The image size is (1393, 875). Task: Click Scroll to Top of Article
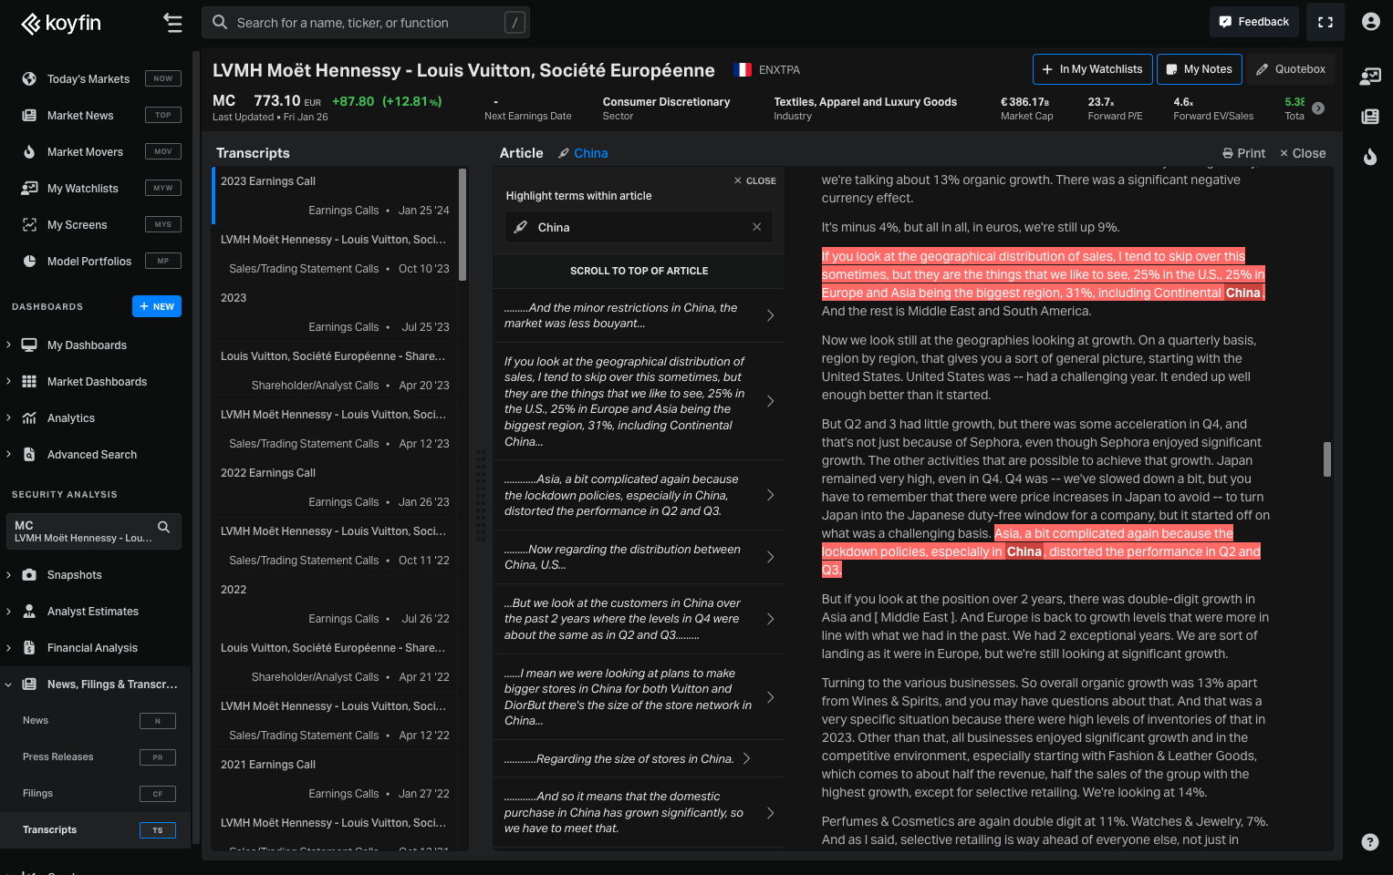(x=639, y=271)
